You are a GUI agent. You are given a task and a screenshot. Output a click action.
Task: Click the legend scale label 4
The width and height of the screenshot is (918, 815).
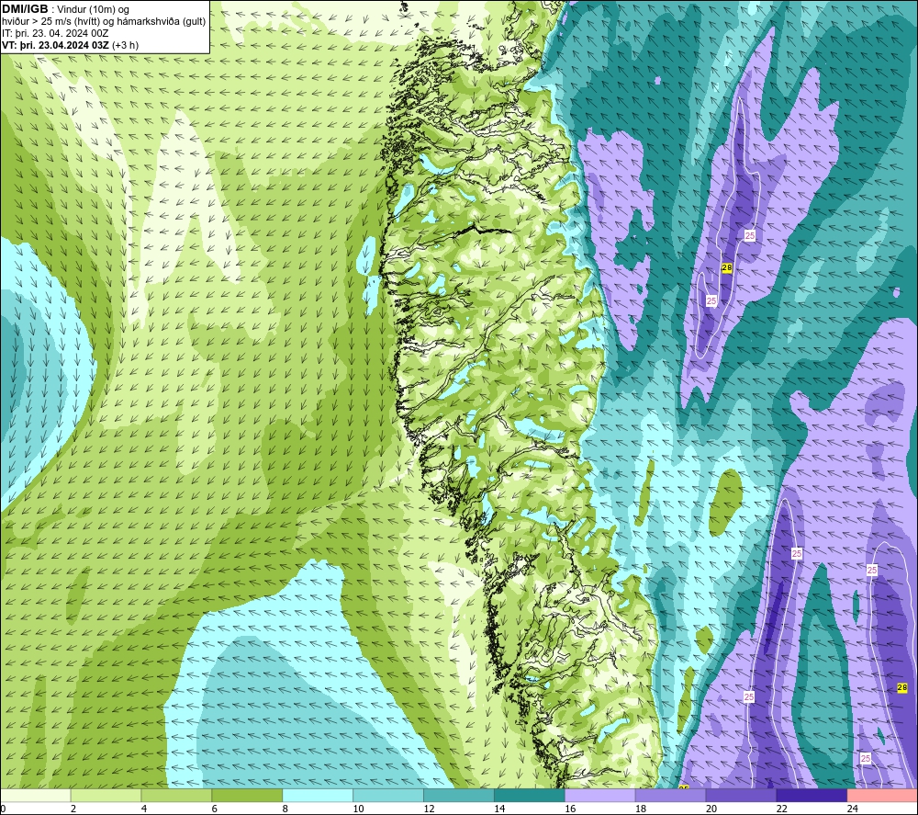click(x=144, y=809)
